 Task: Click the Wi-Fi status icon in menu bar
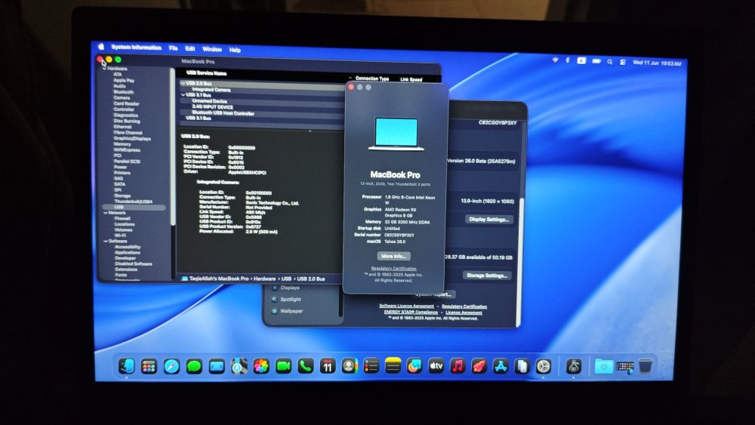click(x=555, y=60)
